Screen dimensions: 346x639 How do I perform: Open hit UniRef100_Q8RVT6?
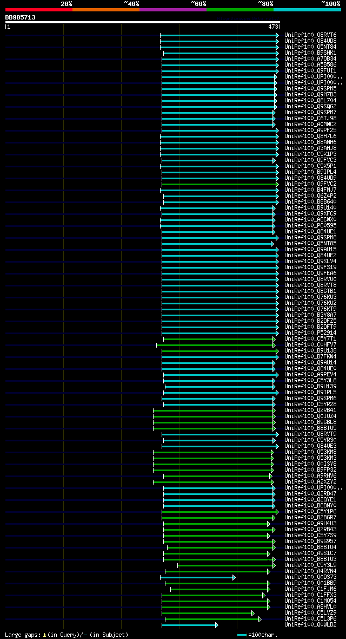pyautogui.click(x=310, y=35)
